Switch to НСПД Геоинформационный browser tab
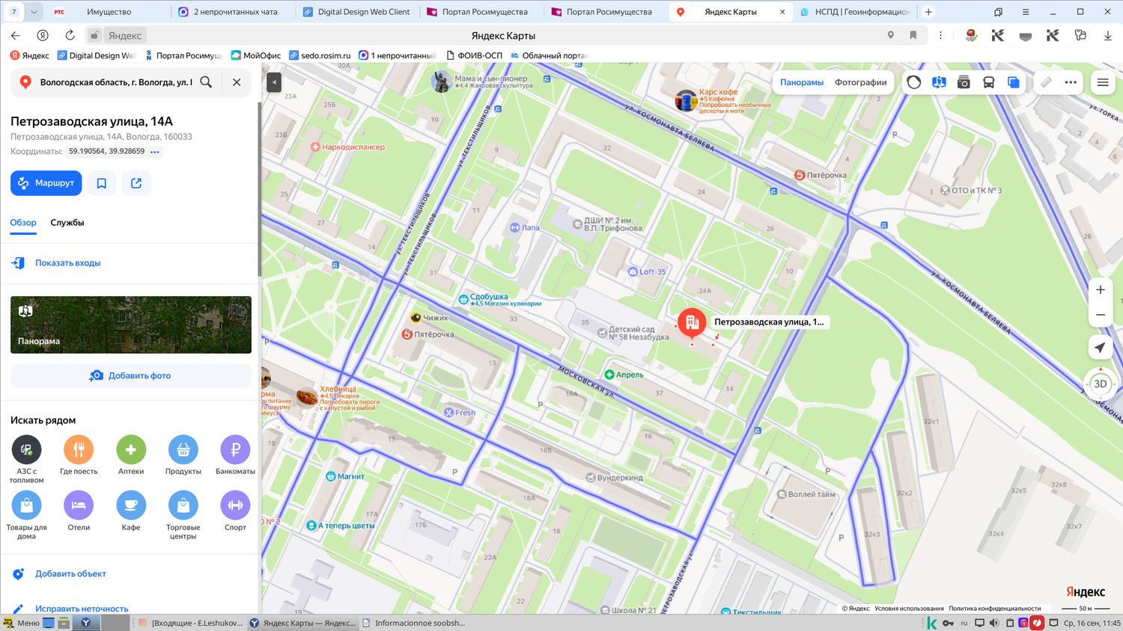This screenshot has width=1123, height=631. 855,12
